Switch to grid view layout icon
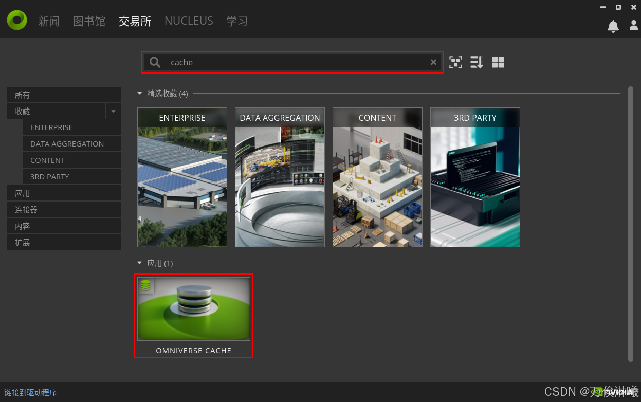Viewport: 641px width, 402px height. tap(498, 62)
